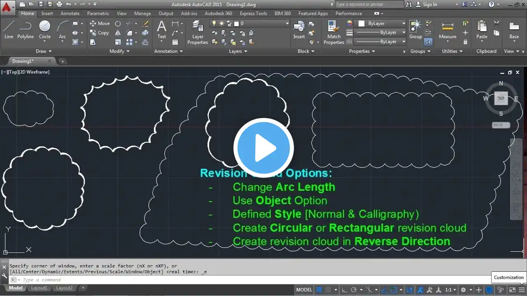
Task: Click the Match Properties tool
Action: [333, 32]
